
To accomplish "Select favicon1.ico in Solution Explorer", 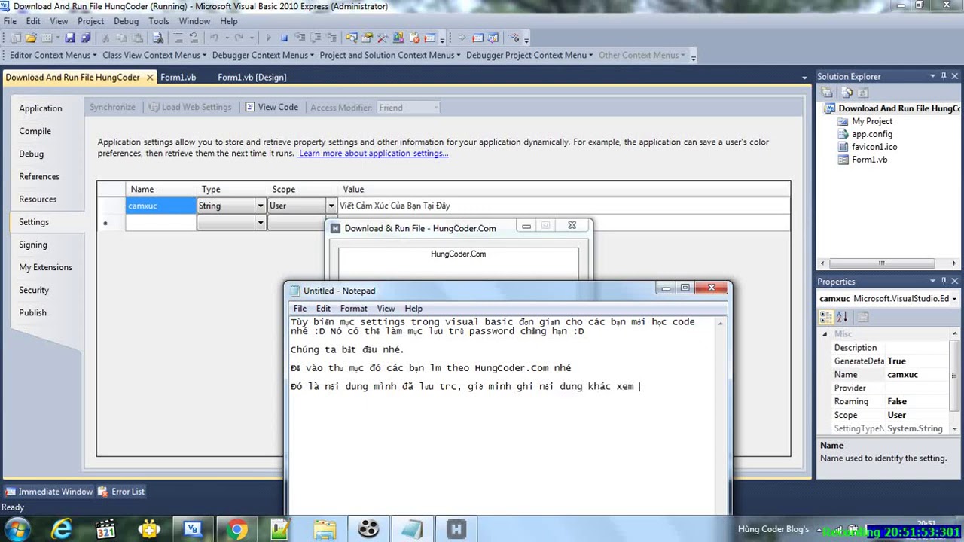I will pyautogui.click(x=874, y=147).
